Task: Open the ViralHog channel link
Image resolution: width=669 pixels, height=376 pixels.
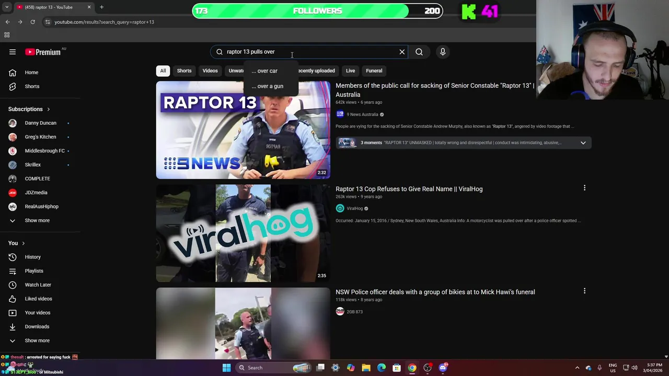Action: click(x=355, y=208)
